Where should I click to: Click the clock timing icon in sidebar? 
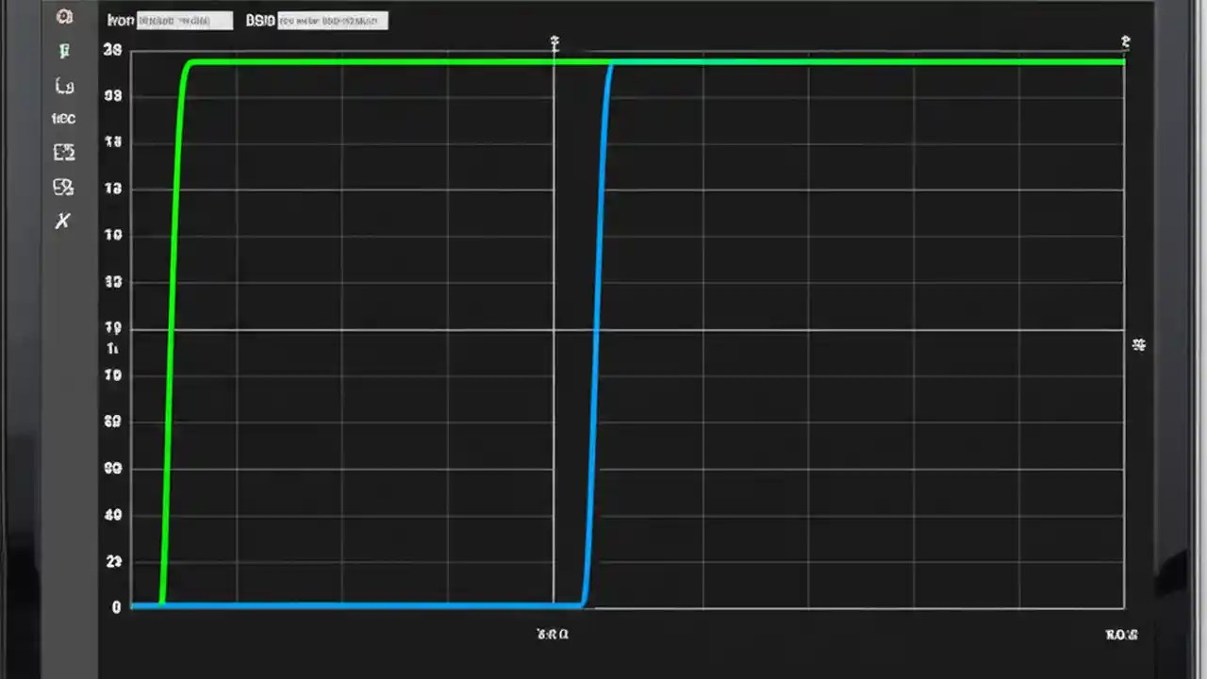click(64, 85)
